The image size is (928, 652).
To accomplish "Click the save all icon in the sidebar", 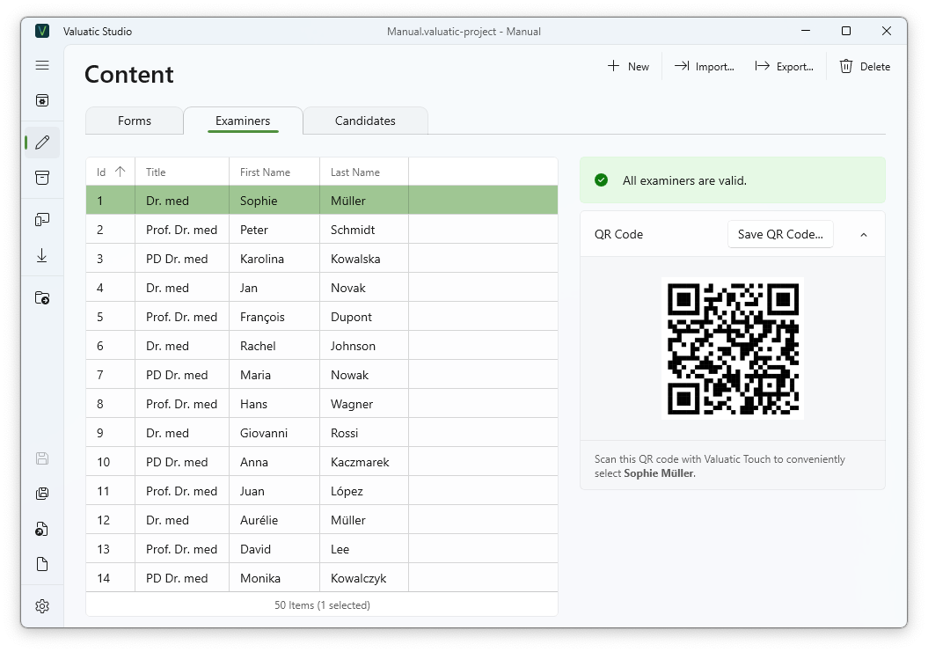I will tap(42, 494).
